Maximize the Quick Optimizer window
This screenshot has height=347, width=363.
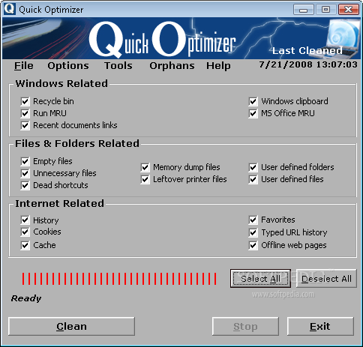(325, 10)
